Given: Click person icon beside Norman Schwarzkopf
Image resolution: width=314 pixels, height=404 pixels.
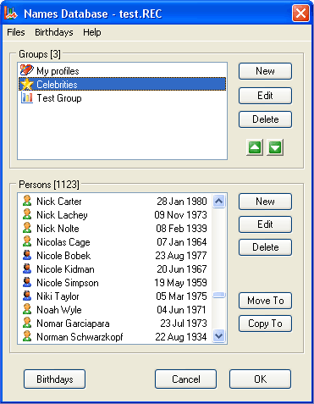Looking at the screenshot, I should click(x=27, y=336).
